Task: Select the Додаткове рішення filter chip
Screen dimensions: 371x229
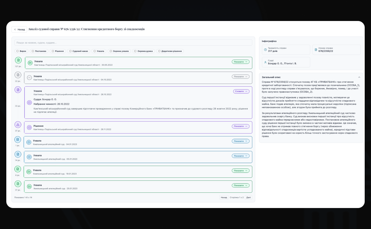Action: coord(170,51)
